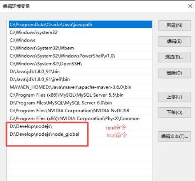Viewport: 195px width, 181px height.
Task: Open 编辑文本(T)... text editor
Action: click(x=174, y=137)
